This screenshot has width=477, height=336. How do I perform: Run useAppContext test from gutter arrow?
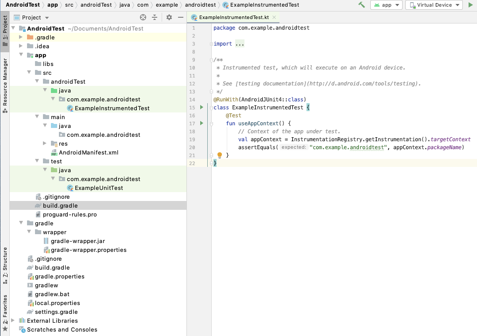point(202,123)
